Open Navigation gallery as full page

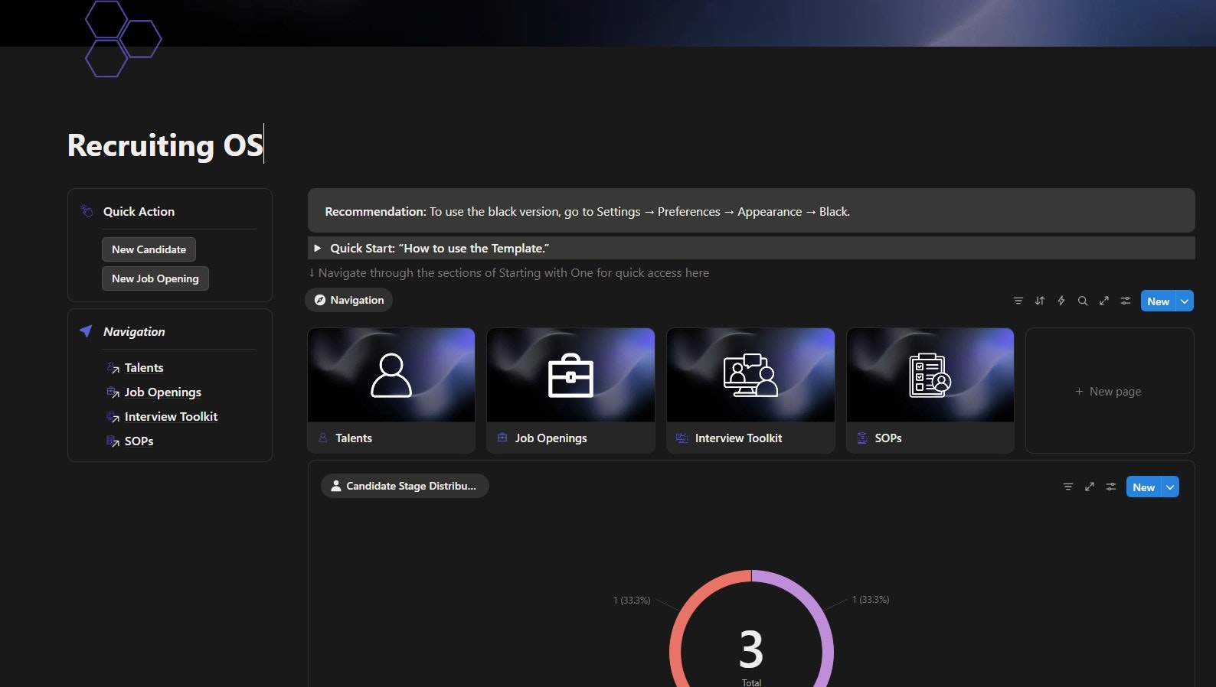point(1104,301)
